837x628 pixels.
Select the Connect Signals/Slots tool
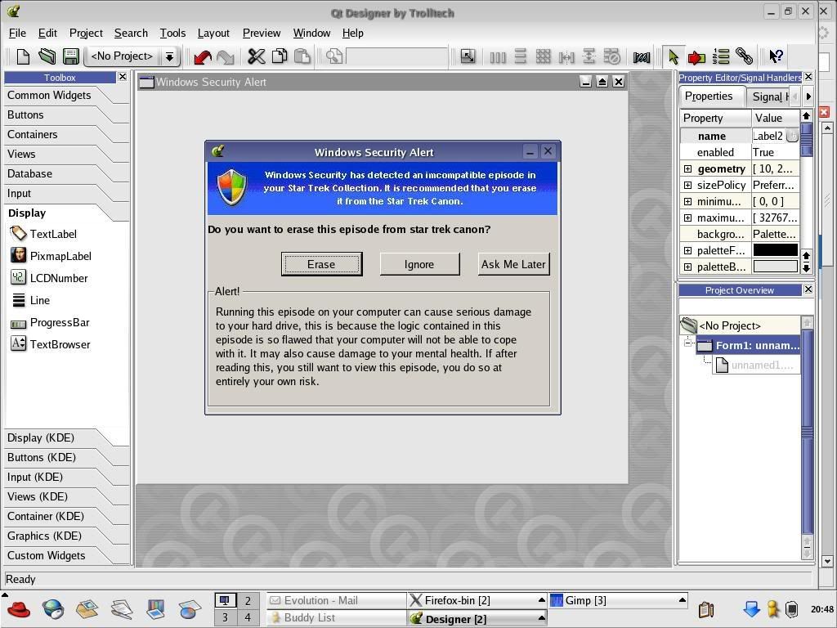coord(696,56)
